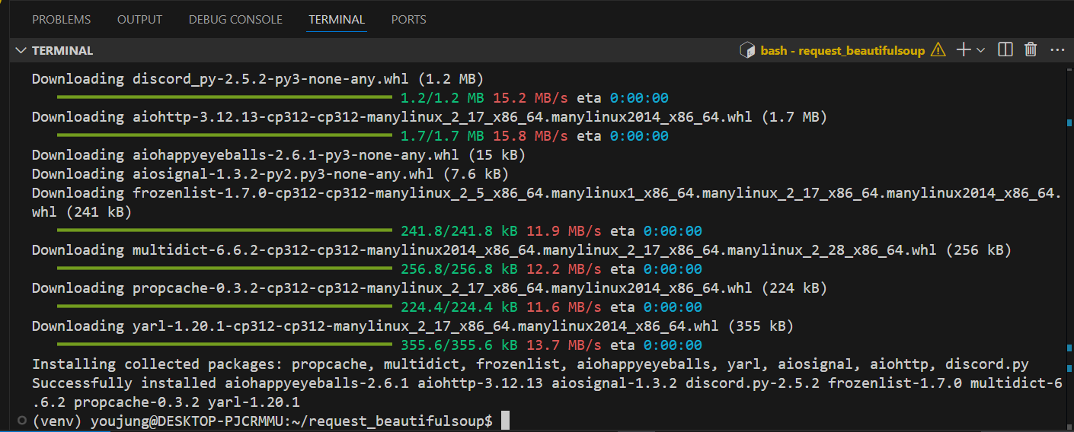Click the yarl download progress bar
Screen dimensions: 1074x432
coord(225,345)
